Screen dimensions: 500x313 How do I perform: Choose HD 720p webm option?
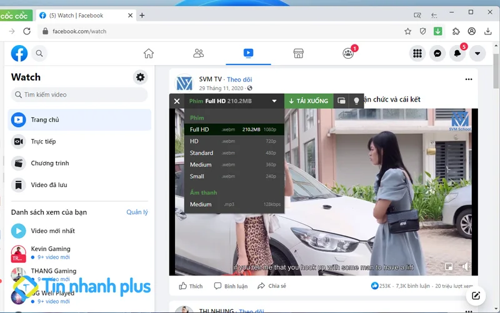(234, 141)
